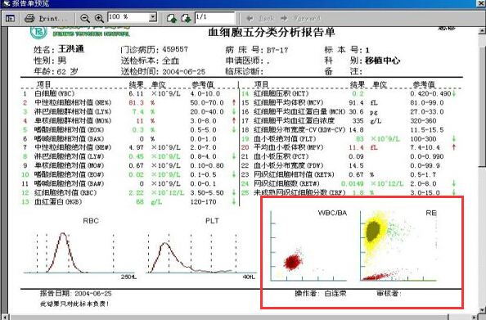Click the zoom in magnifier

pos(99,18)
